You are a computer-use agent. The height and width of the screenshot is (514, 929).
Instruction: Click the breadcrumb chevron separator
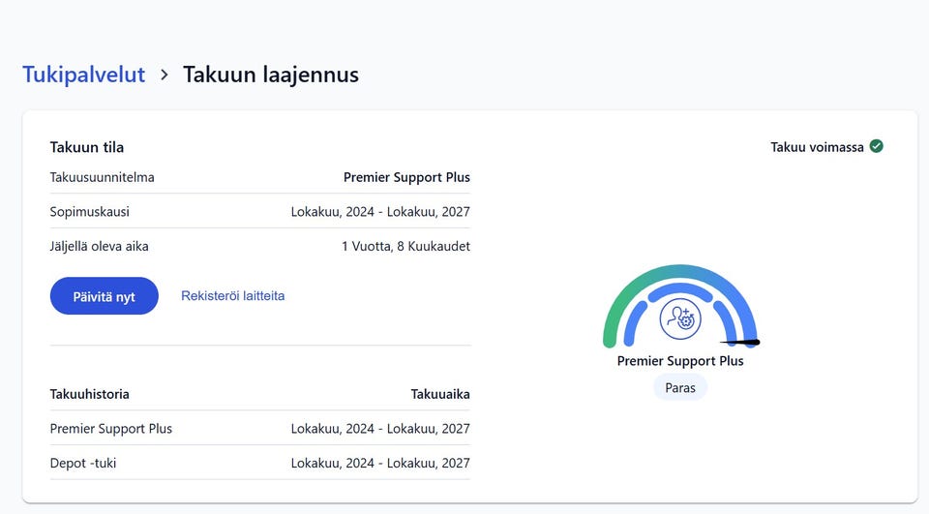165,75
